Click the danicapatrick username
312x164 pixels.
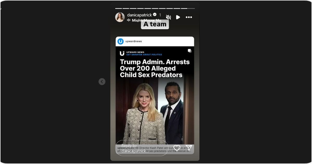(x=139, y=15)
